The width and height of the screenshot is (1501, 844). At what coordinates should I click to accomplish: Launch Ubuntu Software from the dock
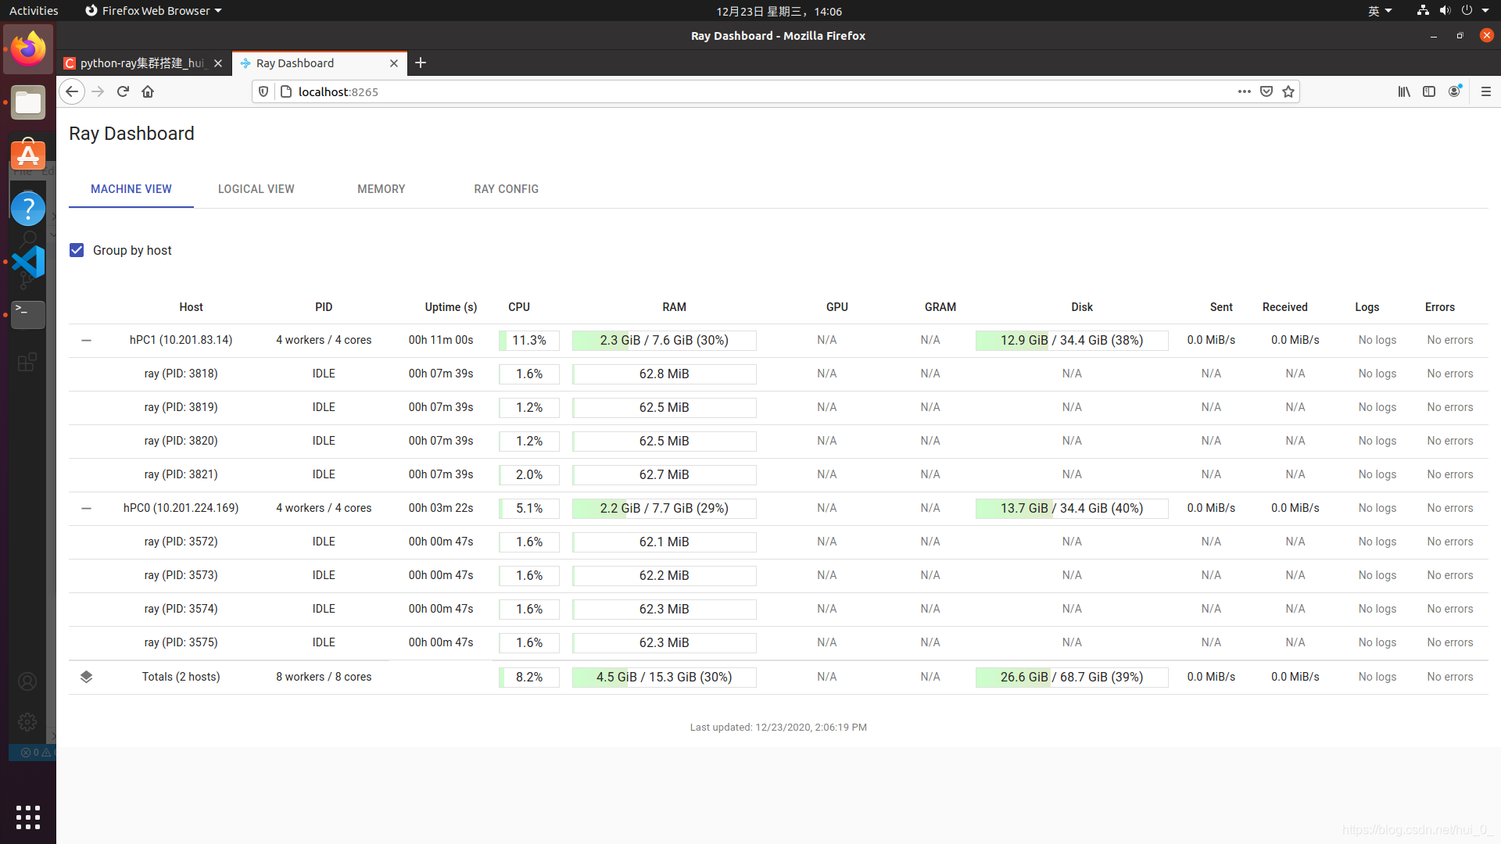click(x=28, y=155)
